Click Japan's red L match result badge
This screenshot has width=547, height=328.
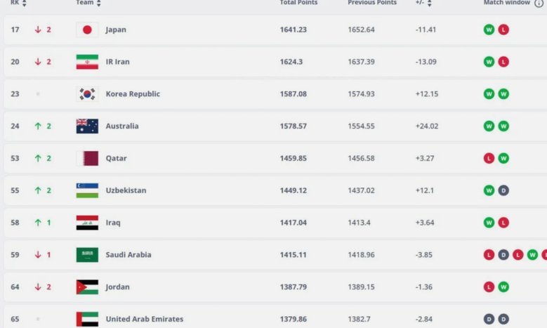503,29
